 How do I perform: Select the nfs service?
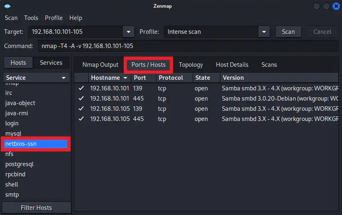coord(36,154)
